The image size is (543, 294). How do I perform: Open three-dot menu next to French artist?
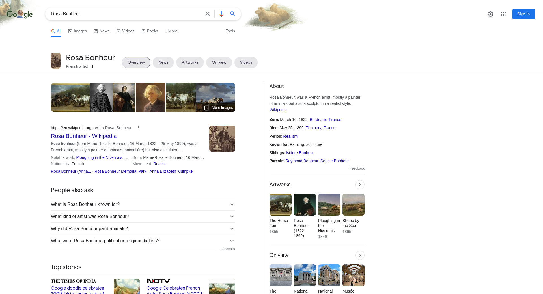(92, 66)
